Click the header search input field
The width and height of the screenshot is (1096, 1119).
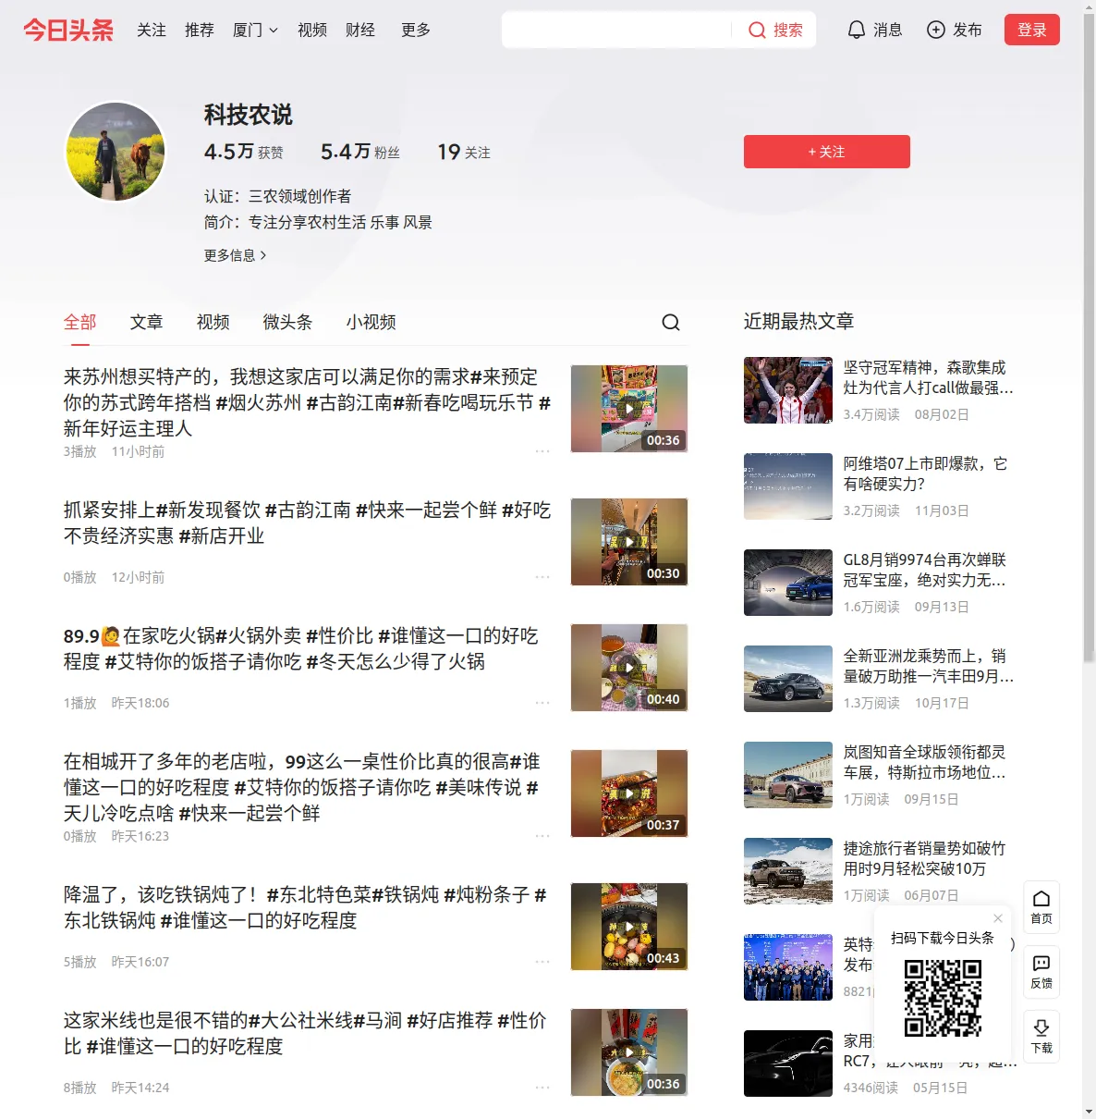pyautogui.click(x=617, y=30)
